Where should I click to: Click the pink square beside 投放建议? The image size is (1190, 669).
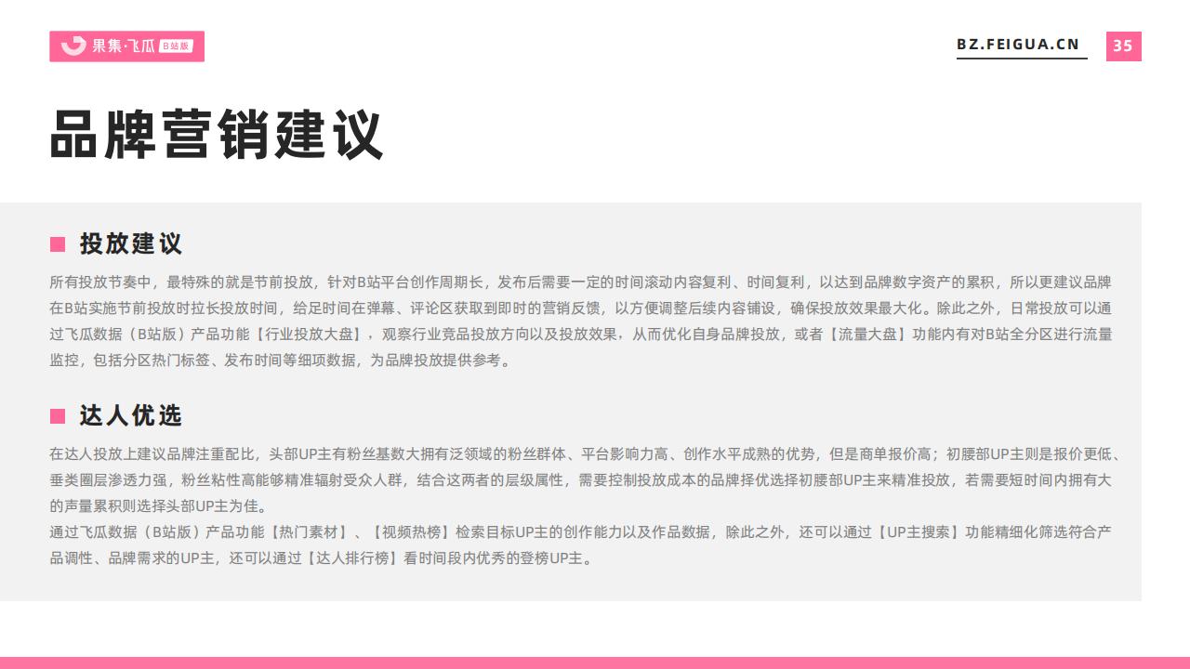(58, 244)
